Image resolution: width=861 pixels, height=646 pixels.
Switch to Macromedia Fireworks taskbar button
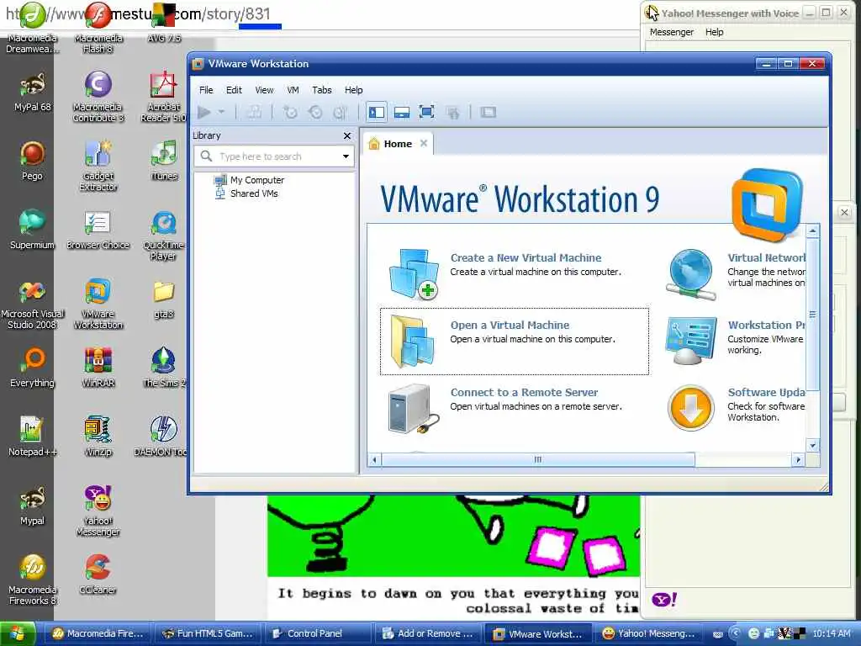point(96,633)
